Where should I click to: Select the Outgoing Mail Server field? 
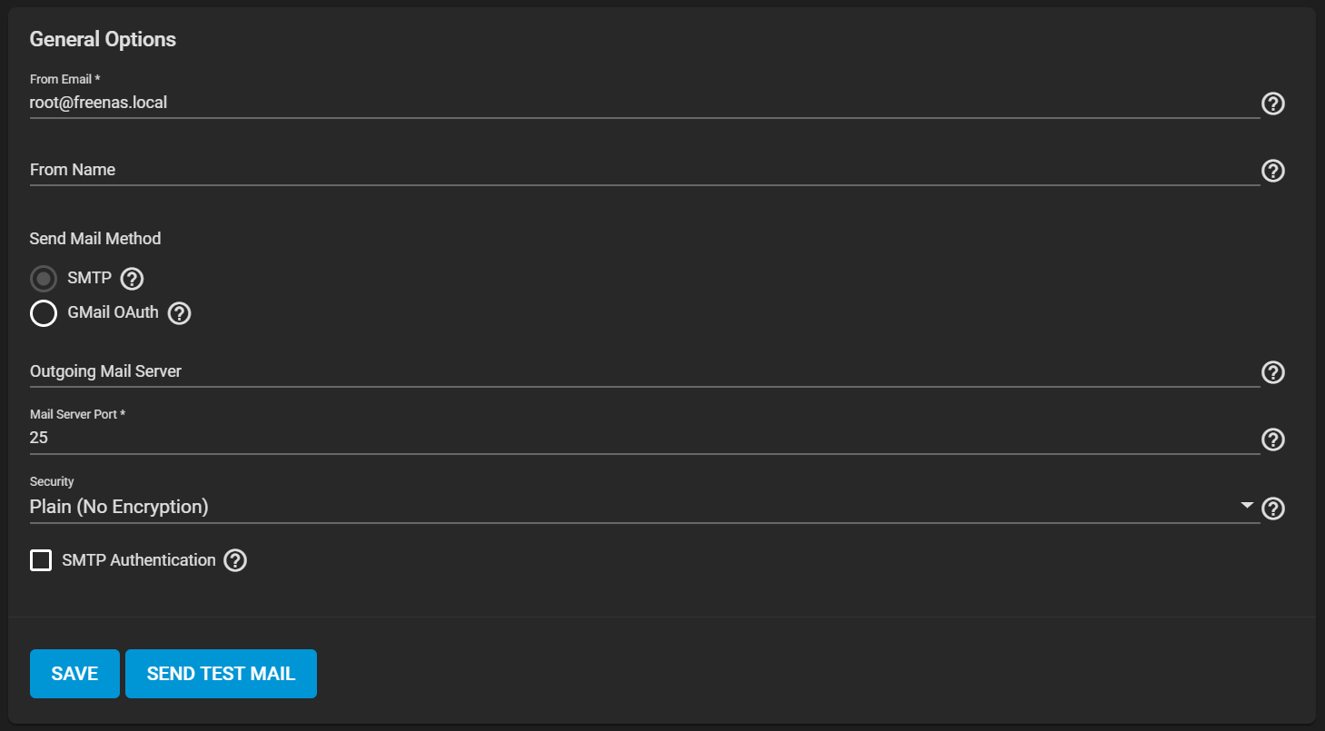[x=636, y=371]
